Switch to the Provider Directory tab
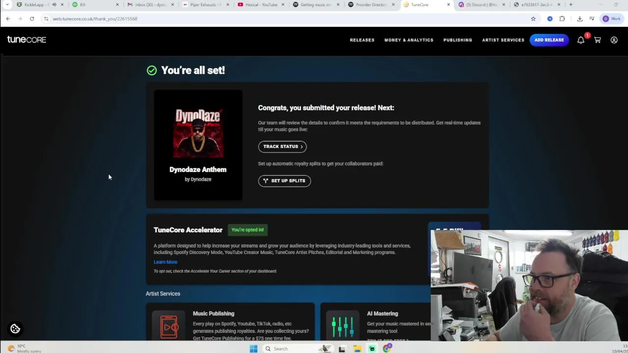 370,4
